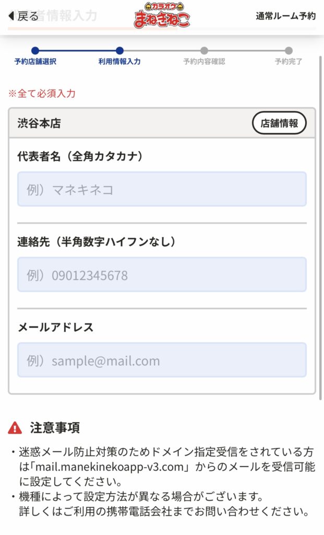Click the red warning triangle icon

(x=15, y=428)
